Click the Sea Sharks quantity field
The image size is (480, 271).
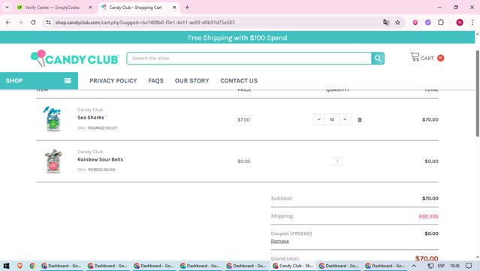(332, 119)
